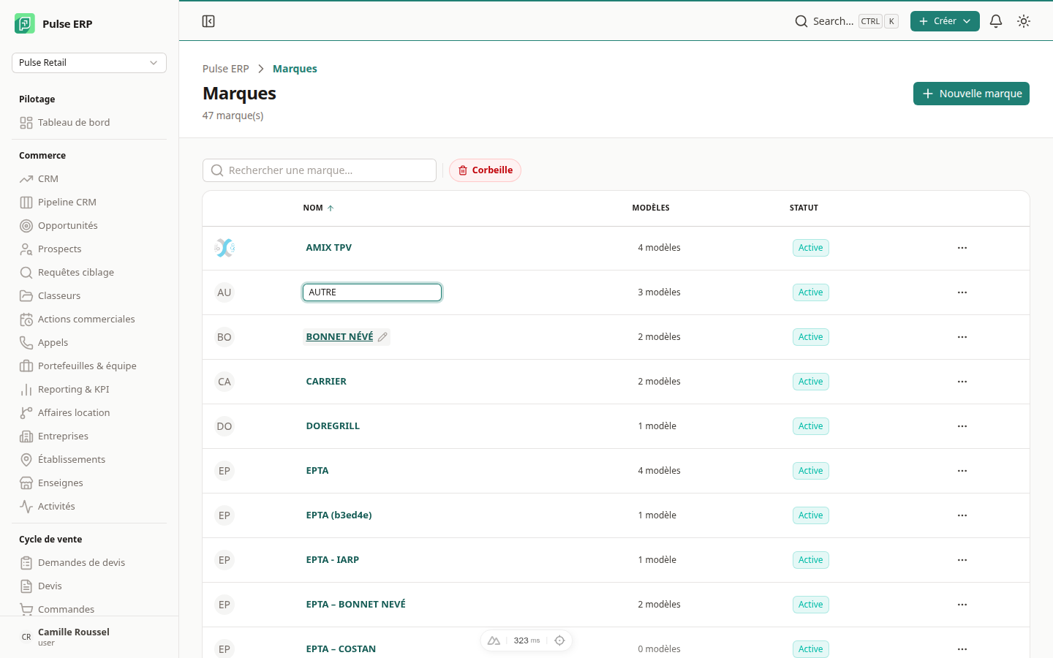Click the devtools logo icon in bottom bar

tap(494, 640)
